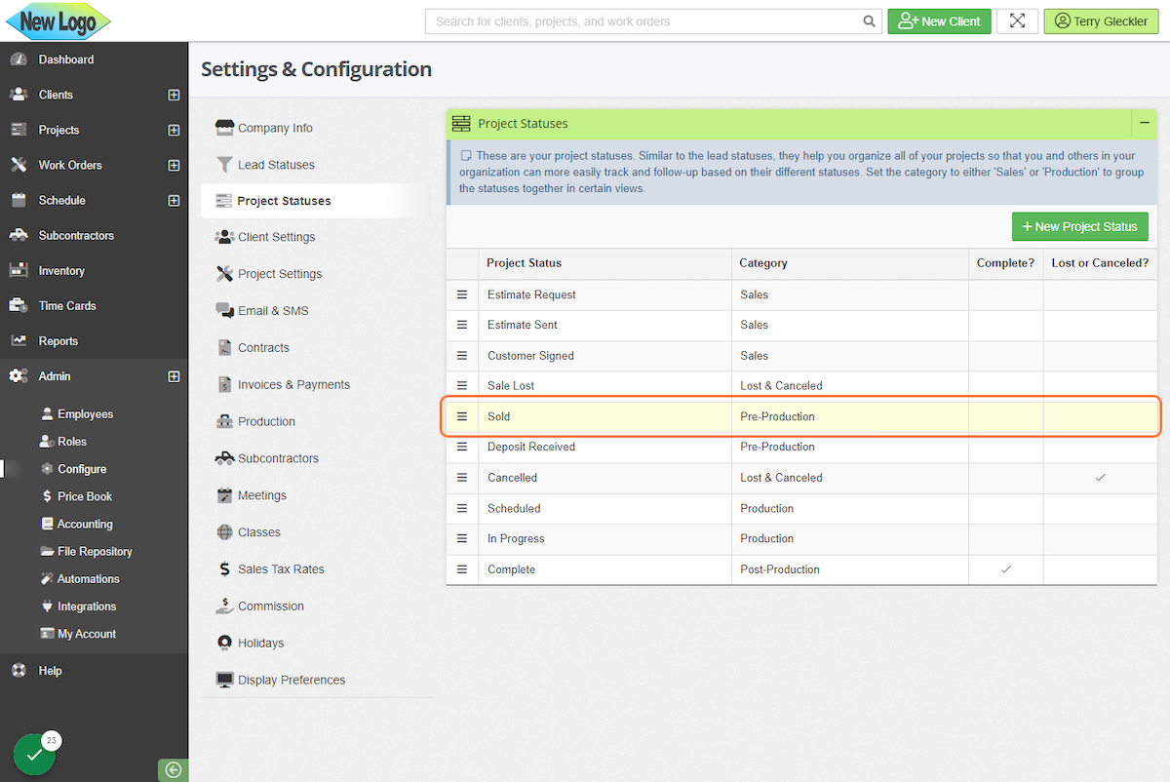Check Lost or Canceled for Sale Lost
The height and width of the screenshot is (782, 1170).
click(x=1100, y=385)
